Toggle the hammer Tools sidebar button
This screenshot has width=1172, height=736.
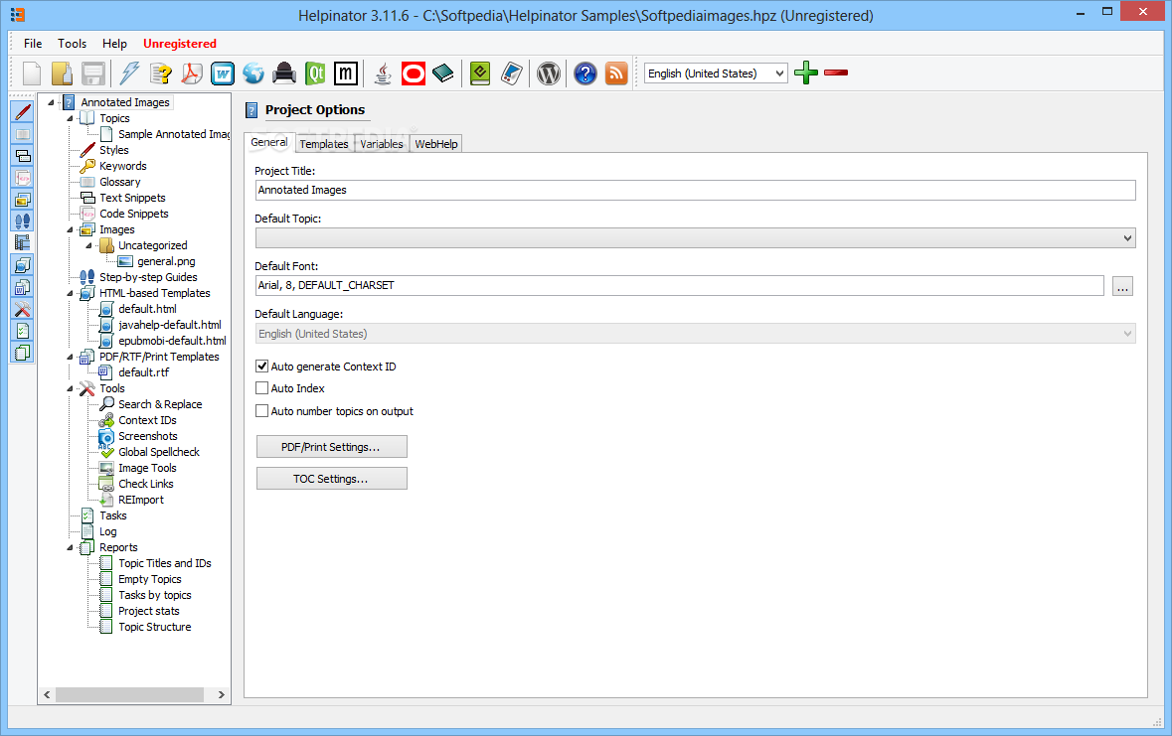click(x=23, y=309)
